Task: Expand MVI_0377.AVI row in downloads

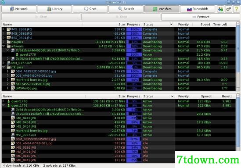Action: pyautogui.click(x=4, y=63)
